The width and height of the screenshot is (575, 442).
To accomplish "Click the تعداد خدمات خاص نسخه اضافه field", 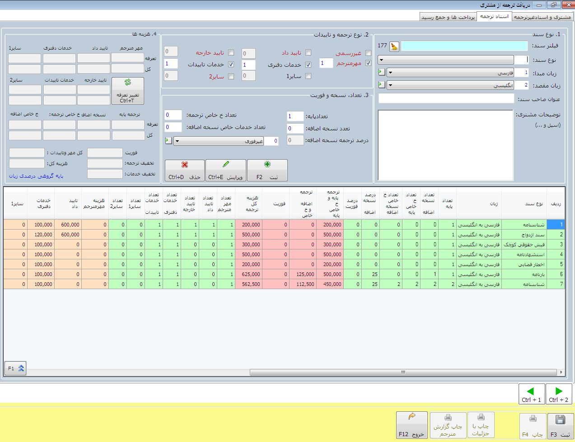I will pos(173,127).
